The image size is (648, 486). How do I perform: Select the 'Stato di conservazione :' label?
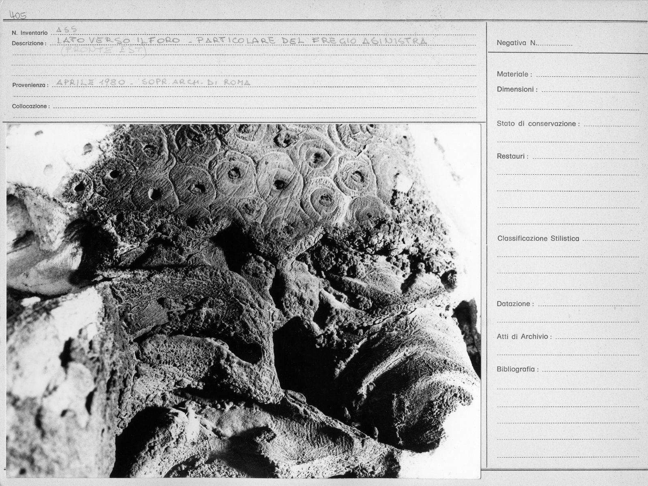[538, 124]
